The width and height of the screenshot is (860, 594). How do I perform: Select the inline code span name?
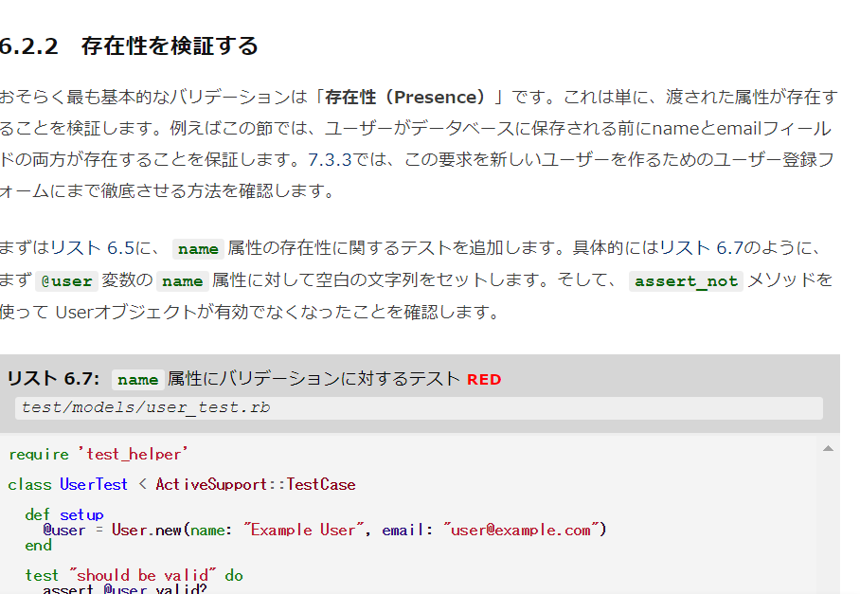[x=198, y=249]
